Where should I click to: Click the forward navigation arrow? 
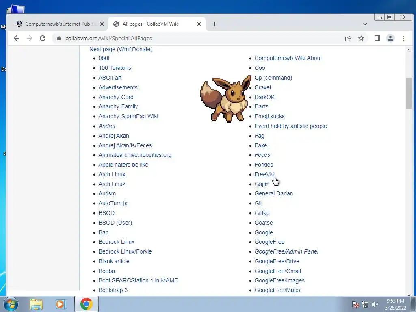(x=30, y=38)
